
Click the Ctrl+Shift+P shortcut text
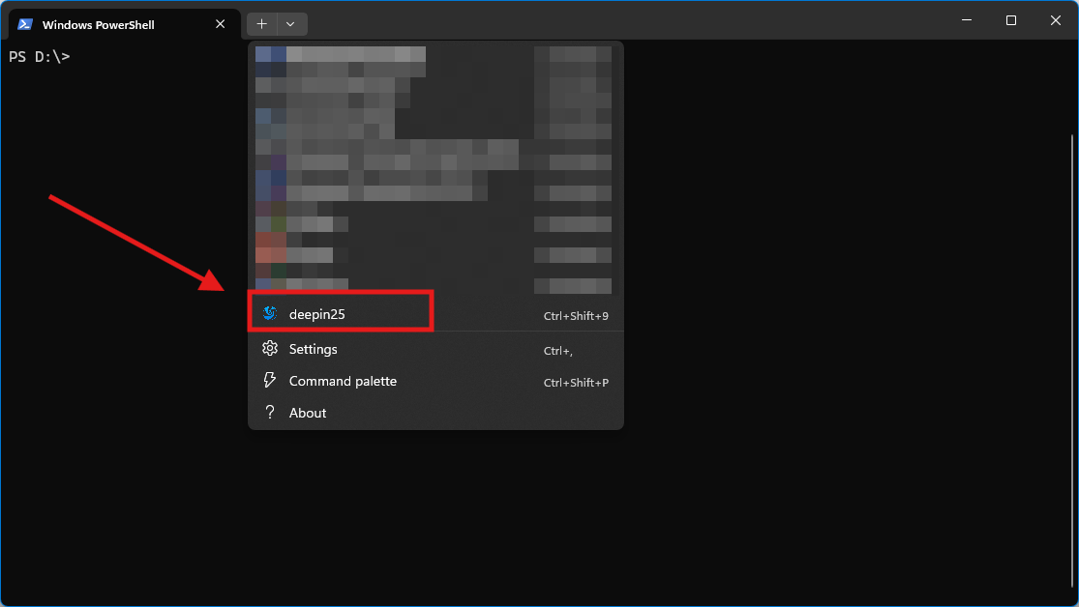point(576,383)
